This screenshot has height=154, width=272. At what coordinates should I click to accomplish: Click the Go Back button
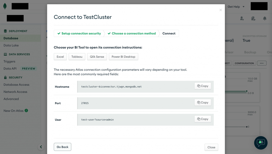pos(62,147)
